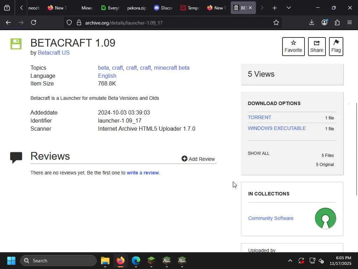
Task: Switch to the pekora.zip tab
Action: (x=137, y=8)
